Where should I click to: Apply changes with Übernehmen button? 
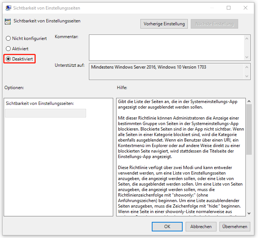(234, 227)
